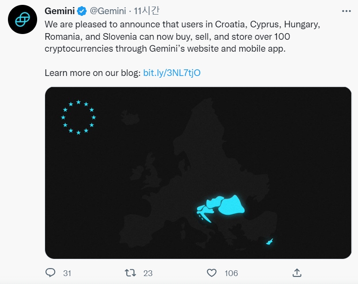
Task: Click the blue verified badge
Action: pyautogui.click(x=82, y=11)
